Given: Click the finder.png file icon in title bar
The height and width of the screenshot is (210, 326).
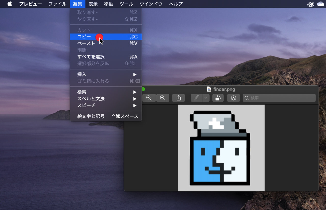Looking at the screenshot, I should point(209,89).
